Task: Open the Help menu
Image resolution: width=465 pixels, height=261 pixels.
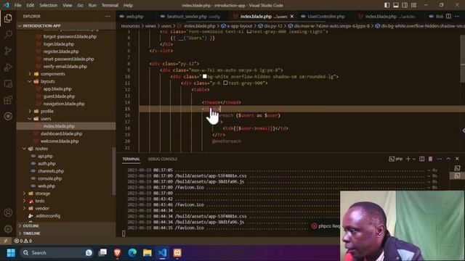Action: [x=128, y=5]
